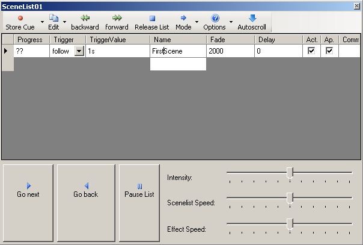
Task: Click the Edit toolbar icon
Action: [x=53, y=18]
